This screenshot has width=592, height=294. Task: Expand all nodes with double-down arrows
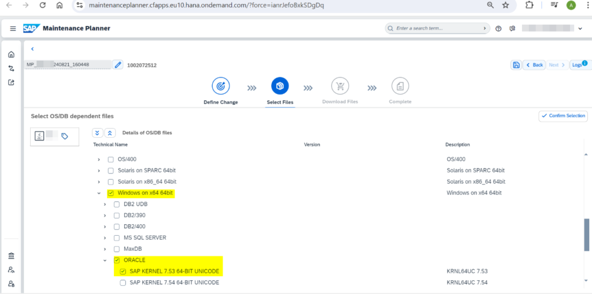click(97, 133)
